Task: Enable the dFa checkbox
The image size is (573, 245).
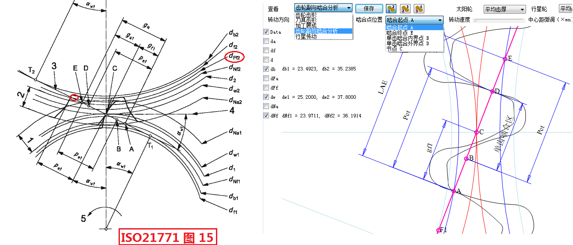Action: tap(266, 78)
